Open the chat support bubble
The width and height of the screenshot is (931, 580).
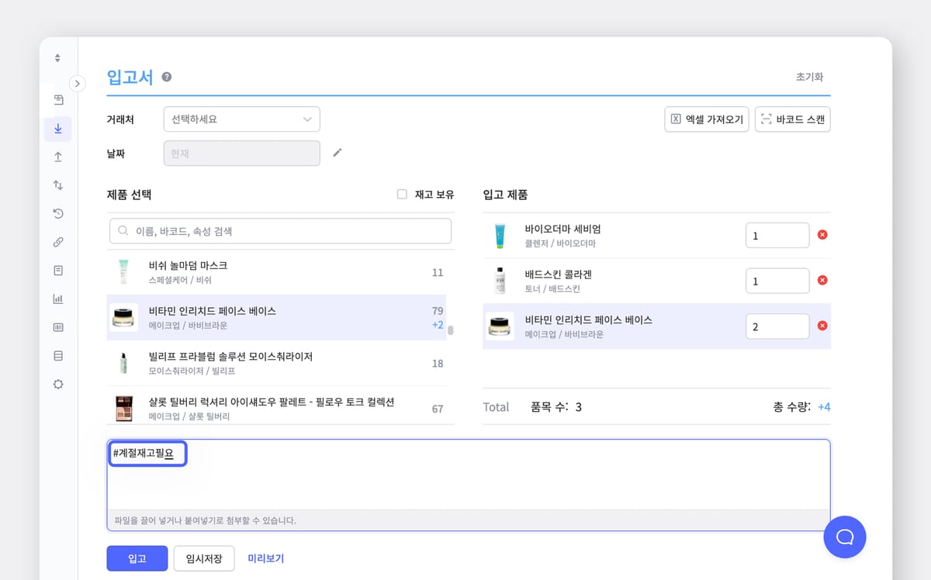[845, 537]
